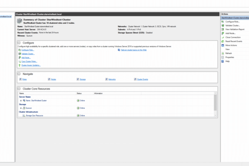Click the Cluster Core Resources scrollbar thumb
This screenshot has height=166, width=249.
click(215, 103)
